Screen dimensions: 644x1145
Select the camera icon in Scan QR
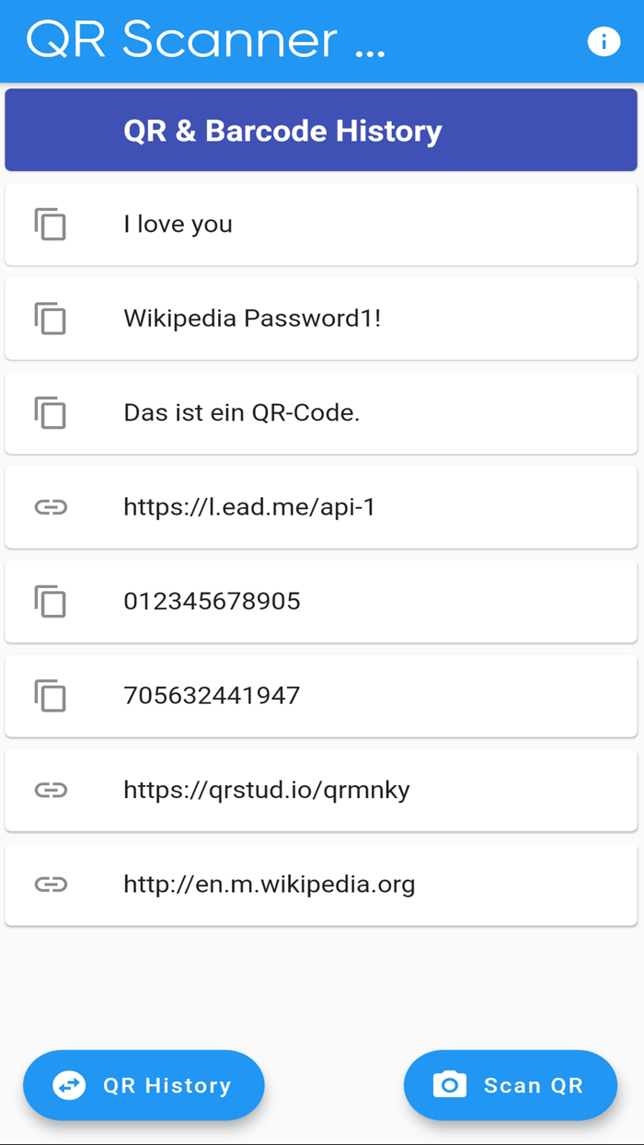click(448, 1085)
